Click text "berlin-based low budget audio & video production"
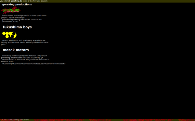195x121 pixels. [x=24, y=15]
